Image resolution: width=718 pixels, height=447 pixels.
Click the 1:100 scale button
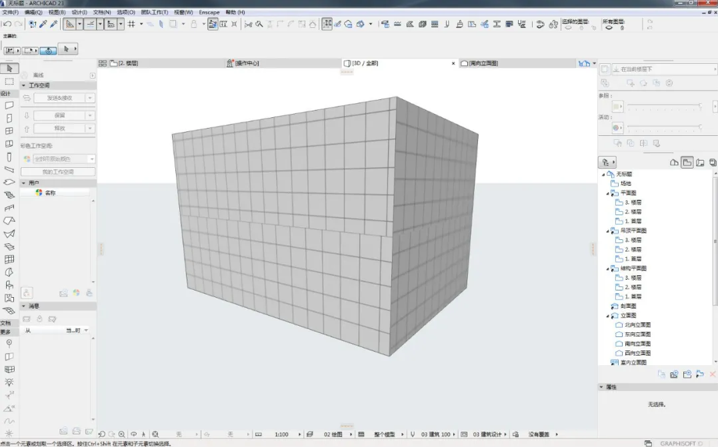[281, 434]
